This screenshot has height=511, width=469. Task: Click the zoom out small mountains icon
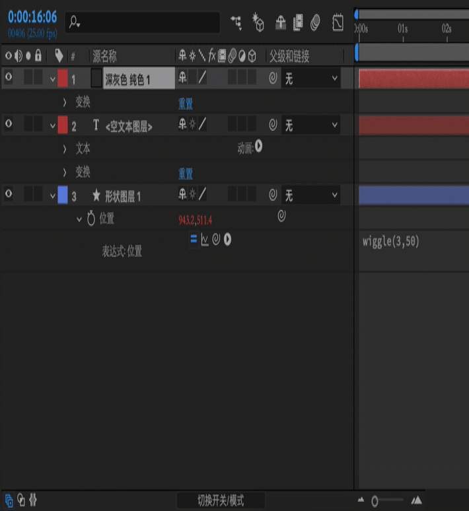(x=361, y=499)
